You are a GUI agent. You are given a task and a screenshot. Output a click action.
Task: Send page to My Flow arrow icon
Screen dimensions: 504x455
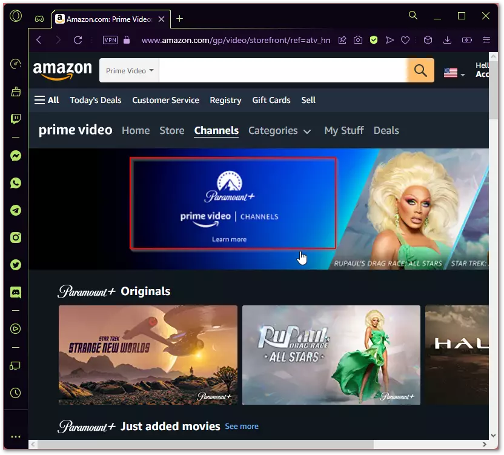point(390,40)
